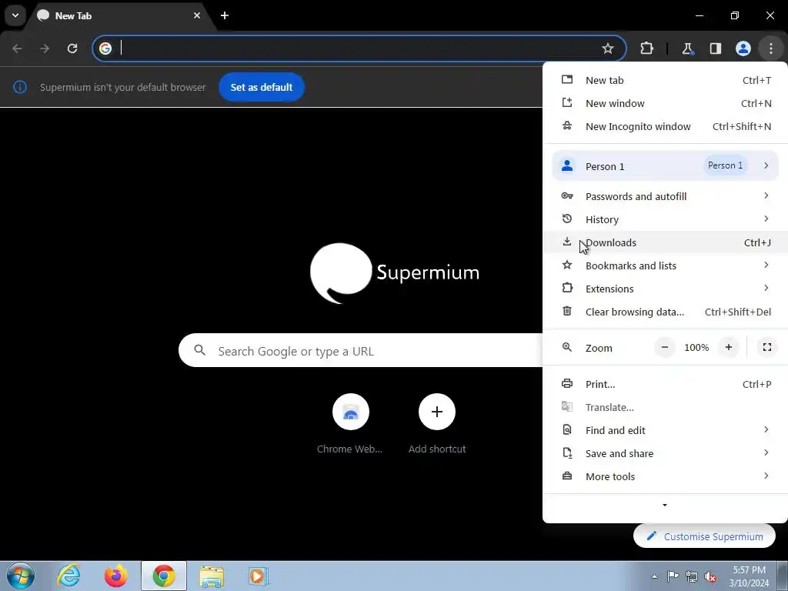
Task: Bookmark this tab with the star icon
Action: click(x=608, y=48)
